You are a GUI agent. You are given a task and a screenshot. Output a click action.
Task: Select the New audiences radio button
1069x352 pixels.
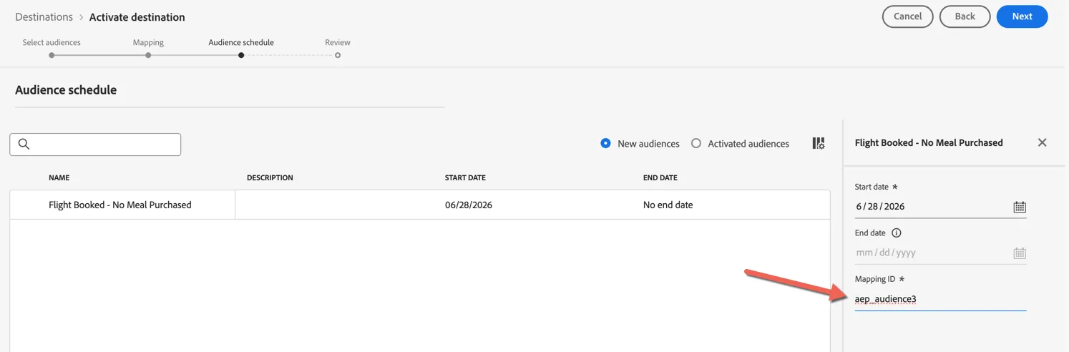(x=605, y=143)
